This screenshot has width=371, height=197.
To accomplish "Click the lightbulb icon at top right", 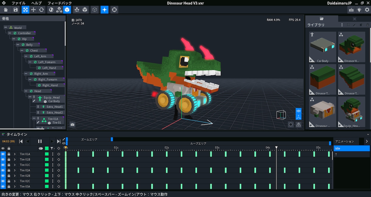I will point(359,10).
